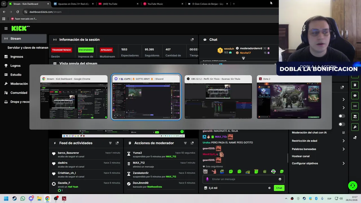Select the OBS 32.1.2 window thumbnail
Image resolution: width=361 pixels, height=203 pixels.
(218, 97)
